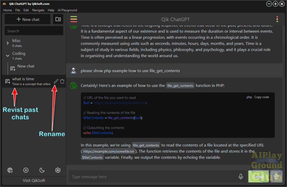Collapse the Coding folder chevron
The width and height of the screenshot is (287, 187).
coord(8,56)
